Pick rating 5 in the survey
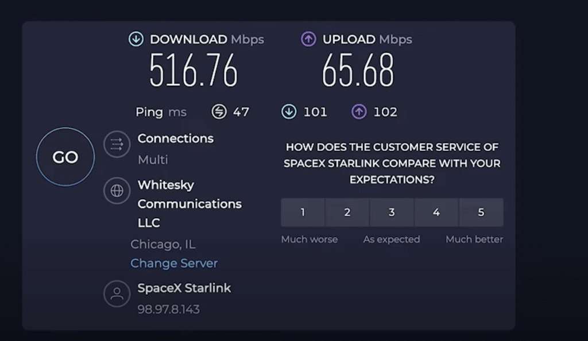 (x=481, y=212)
